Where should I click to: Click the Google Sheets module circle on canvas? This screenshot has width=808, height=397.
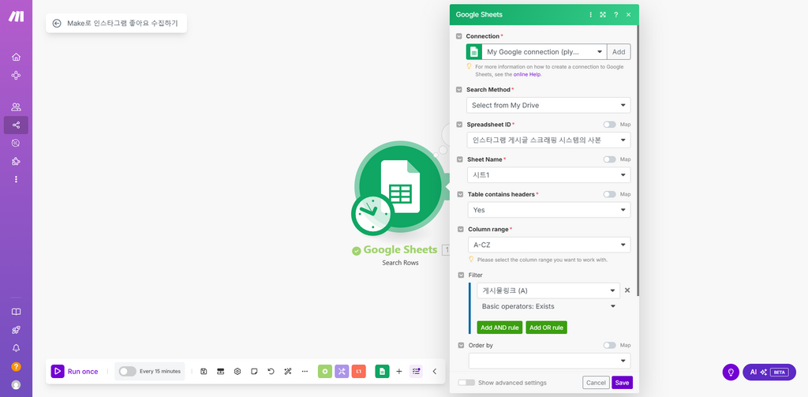tap(400, 188)
